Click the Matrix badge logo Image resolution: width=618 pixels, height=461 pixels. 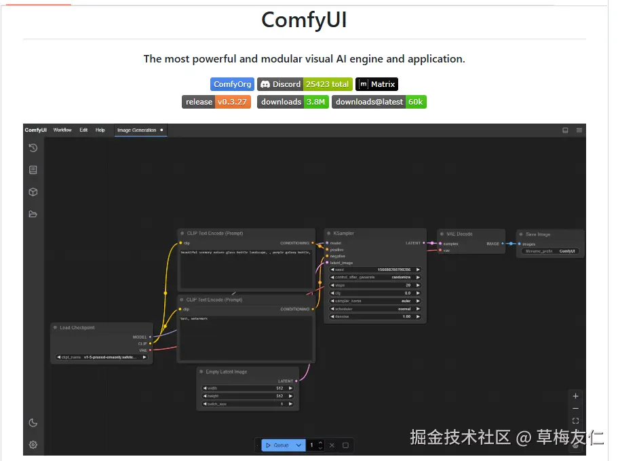(364, 84)
